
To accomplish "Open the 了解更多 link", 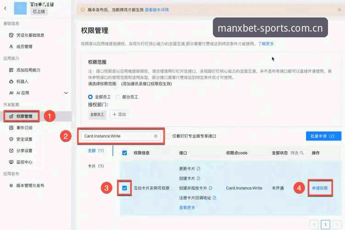I will [266, 43].
